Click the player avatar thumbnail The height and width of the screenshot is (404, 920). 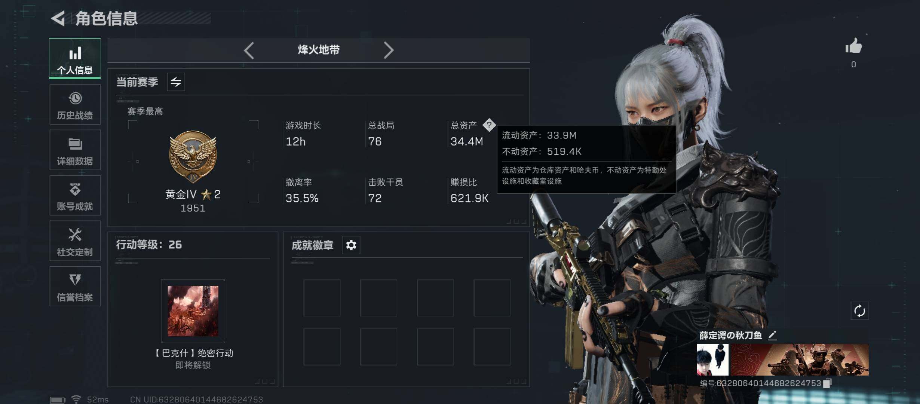click(712, 360)
